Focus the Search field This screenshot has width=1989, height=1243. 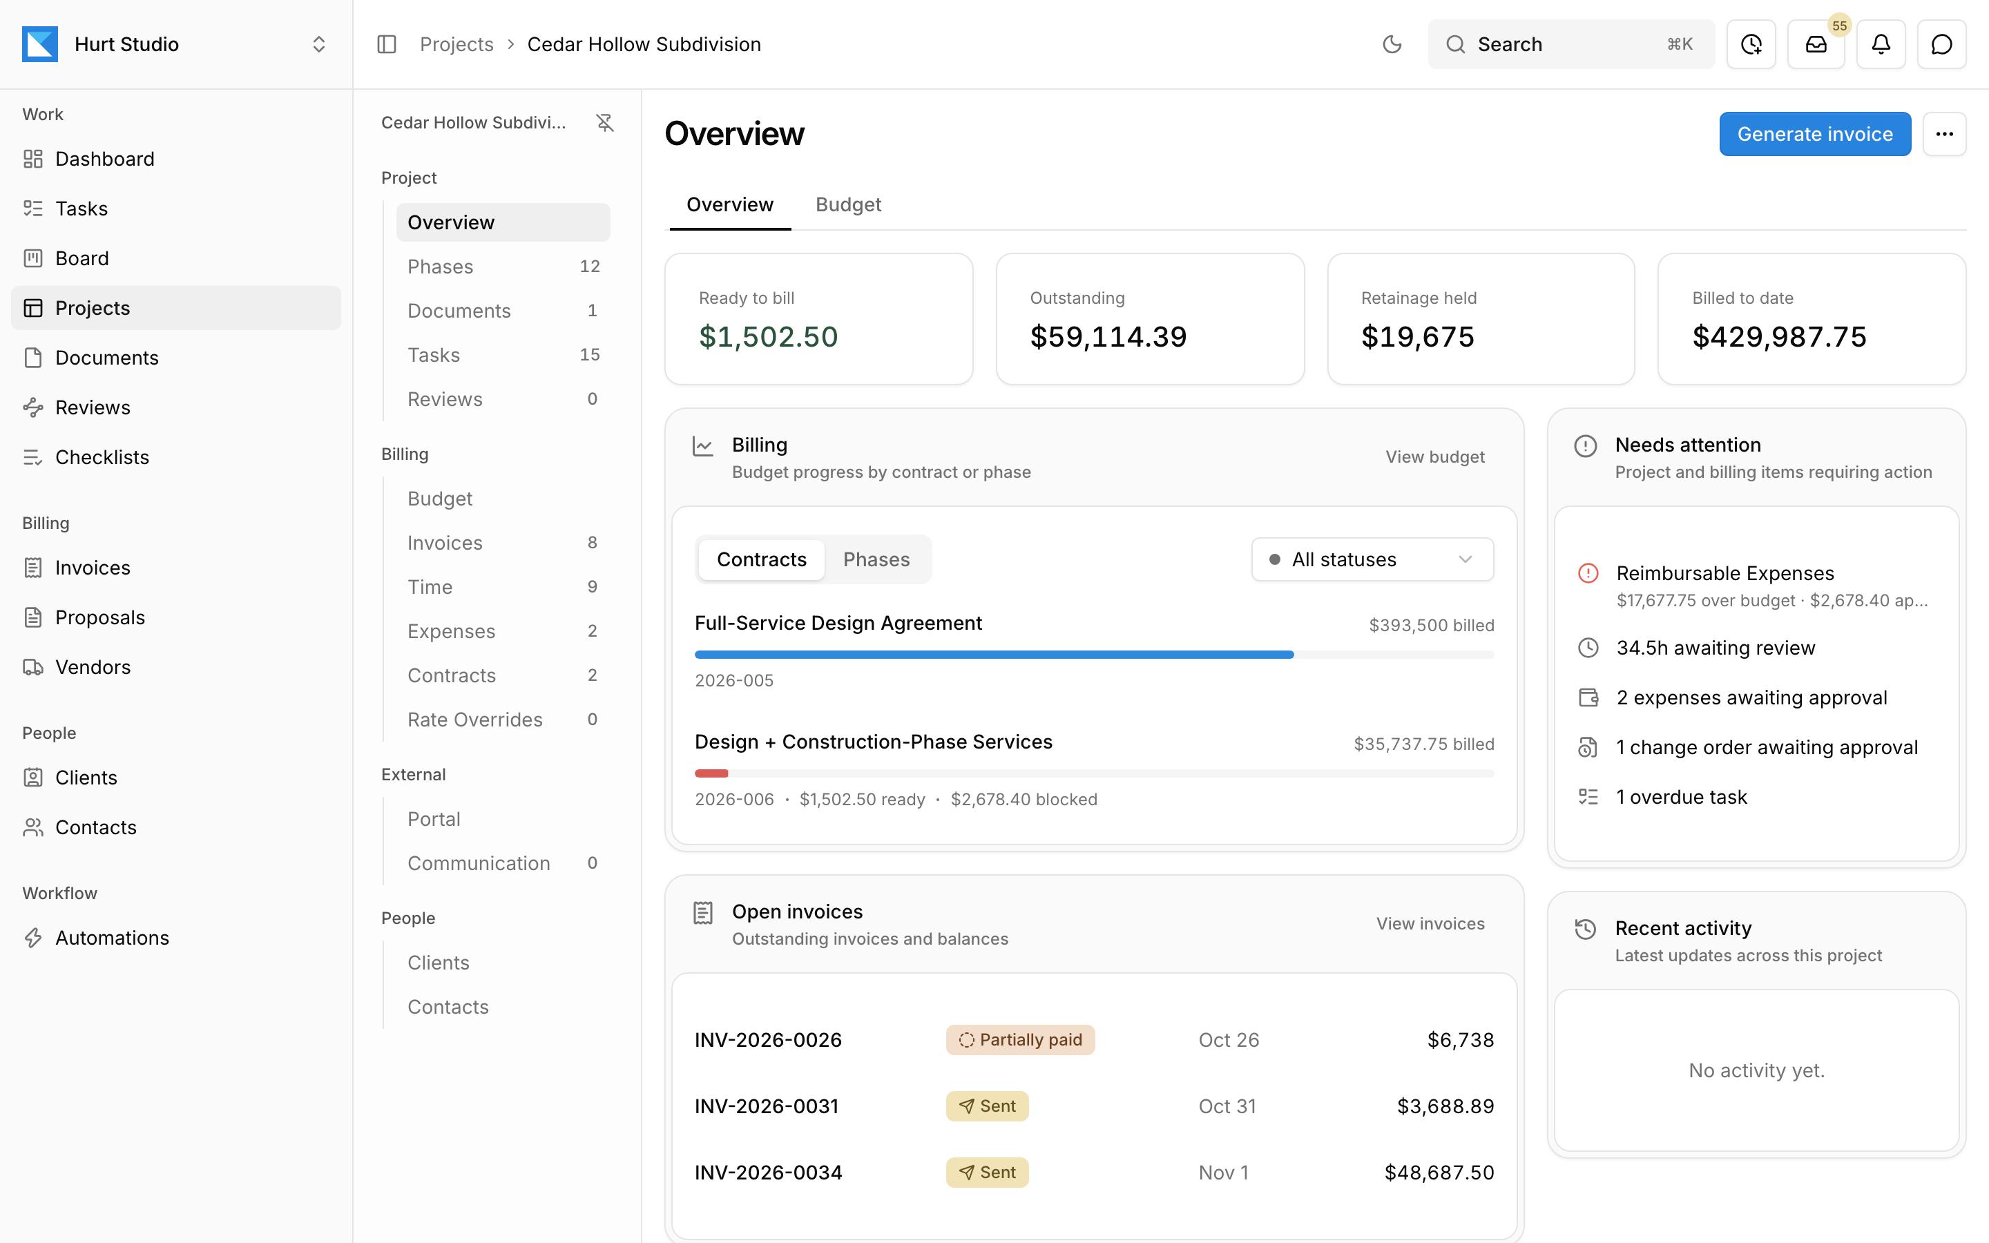(x=1570, y=44)
